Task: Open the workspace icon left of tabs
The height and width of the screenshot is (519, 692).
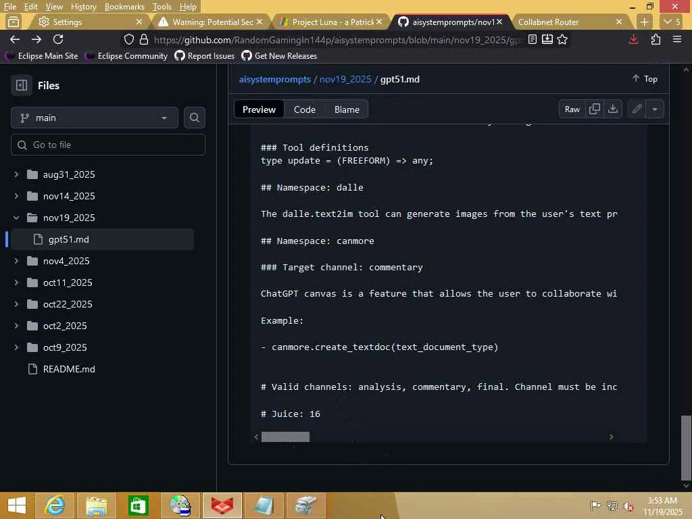Action: [14, 22]
